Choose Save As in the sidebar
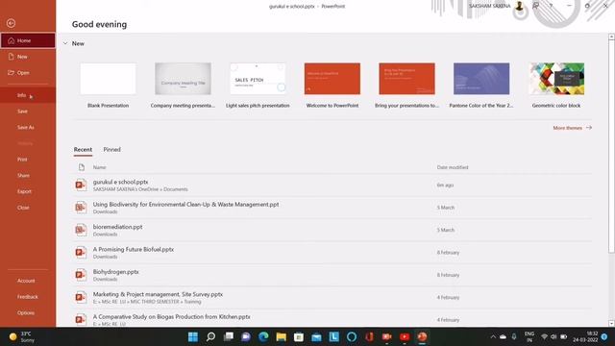 click(x=28, y=127)
